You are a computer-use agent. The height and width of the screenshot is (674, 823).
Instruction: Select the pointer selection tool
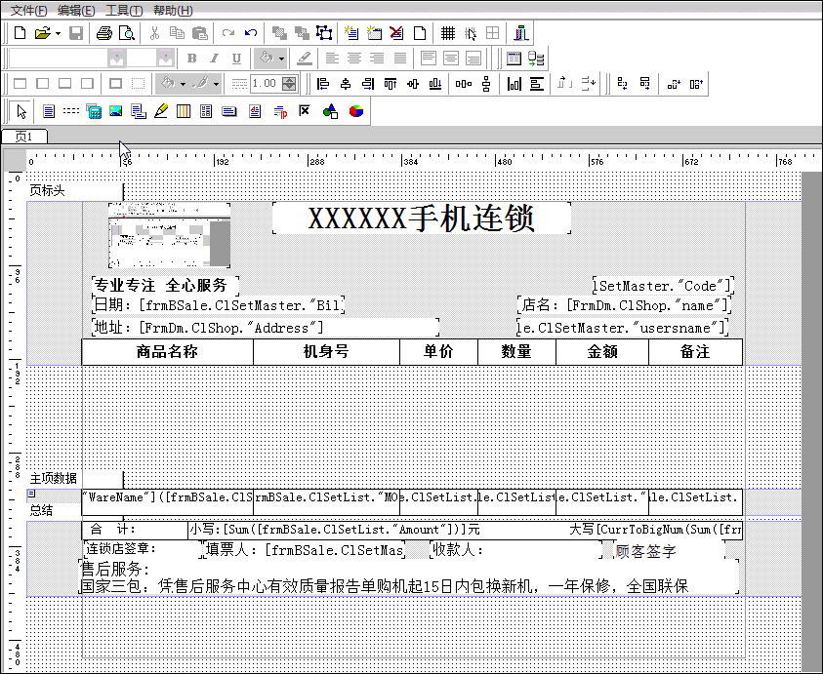point(21,111)
